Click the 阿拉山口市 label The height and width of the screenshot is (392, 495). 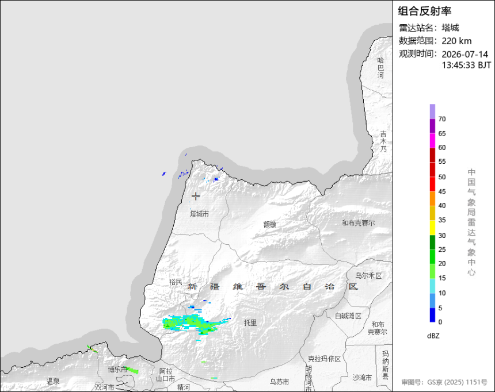pyautogui.click(x=166, y=375)
